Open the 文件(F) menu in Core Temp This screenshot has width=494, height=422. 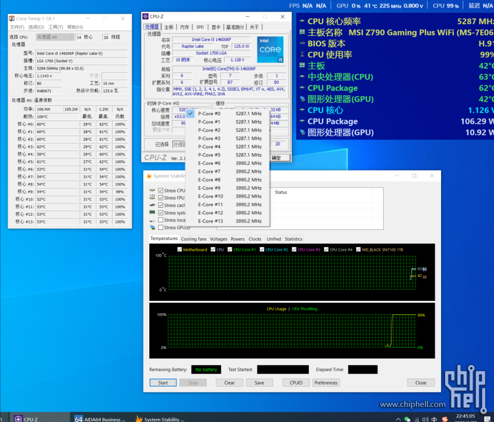(x=17, y=27)
